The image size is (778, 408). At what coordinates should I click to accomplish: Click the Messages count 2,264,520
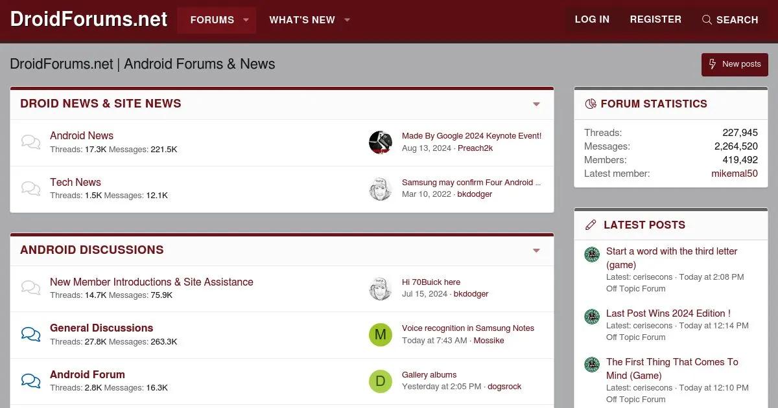click(x=736, y=146)
